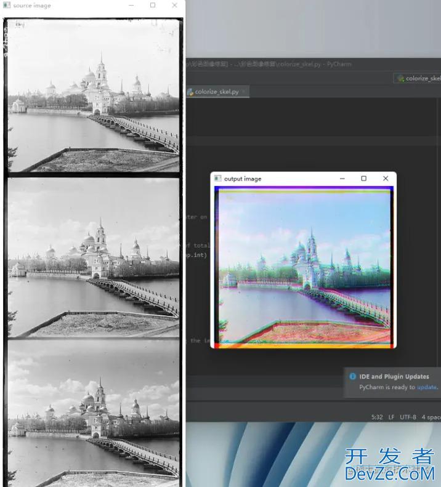Click the 4 spaces indent indicator
441x487 pixels.
[x=431, y=417]
